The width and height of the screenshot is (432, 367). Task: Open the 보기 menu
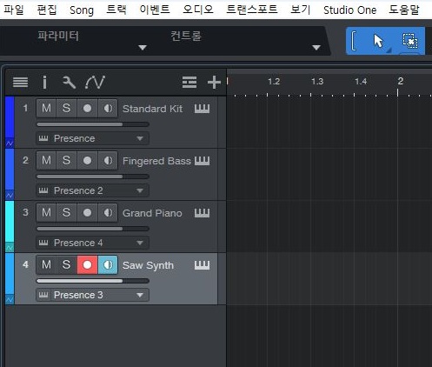point(301,10)
